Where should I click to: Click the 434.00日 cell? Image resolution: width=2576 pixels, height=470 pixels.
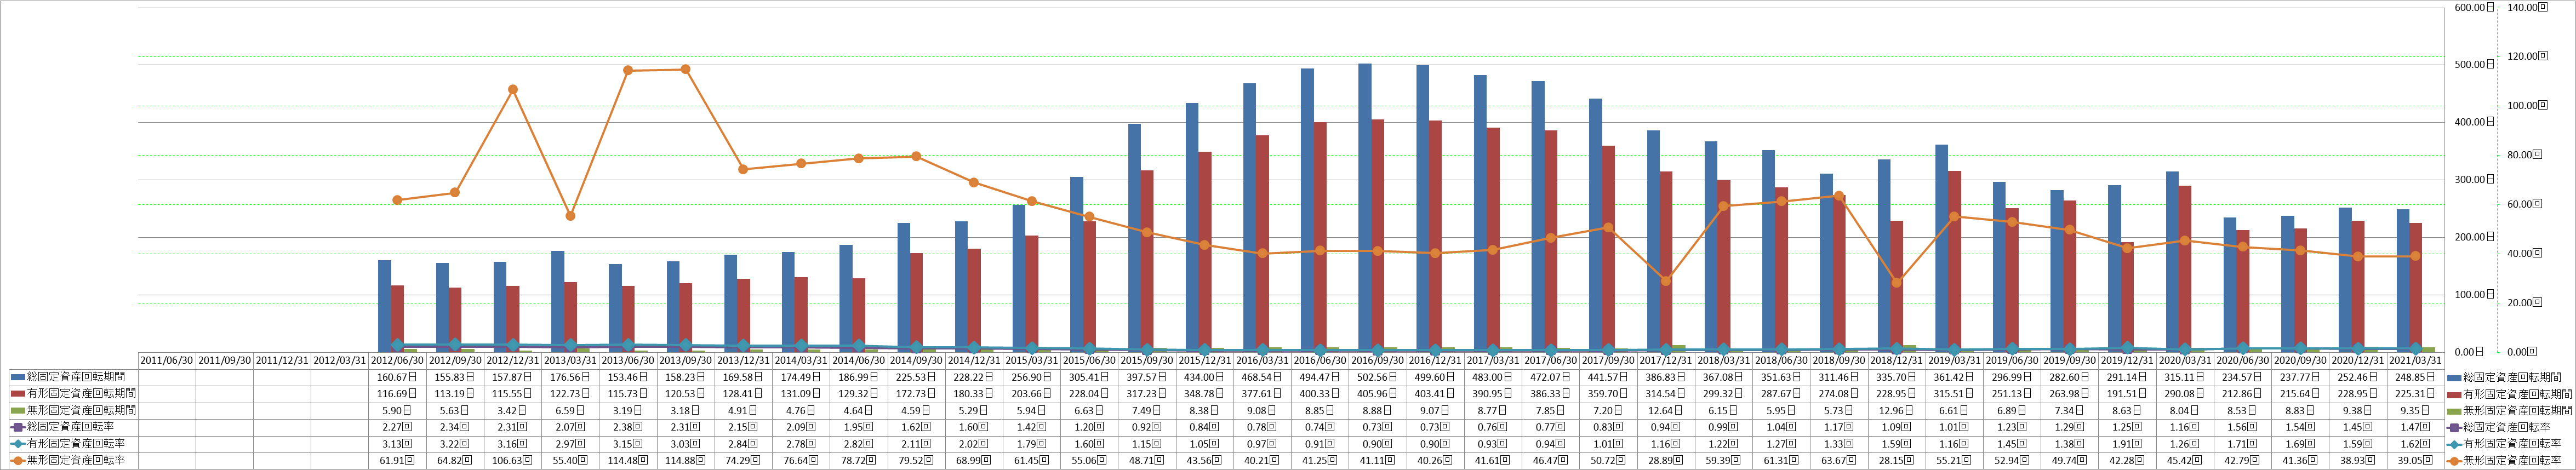(x=1205, y=377)
